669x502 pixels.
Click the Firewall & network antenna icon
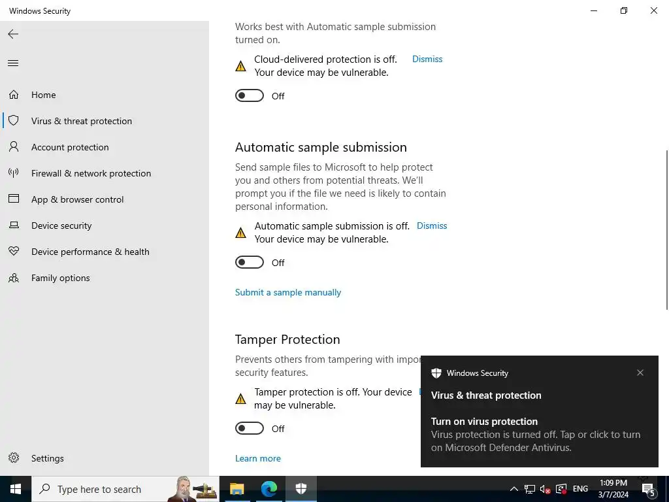(x=14, y=173)
